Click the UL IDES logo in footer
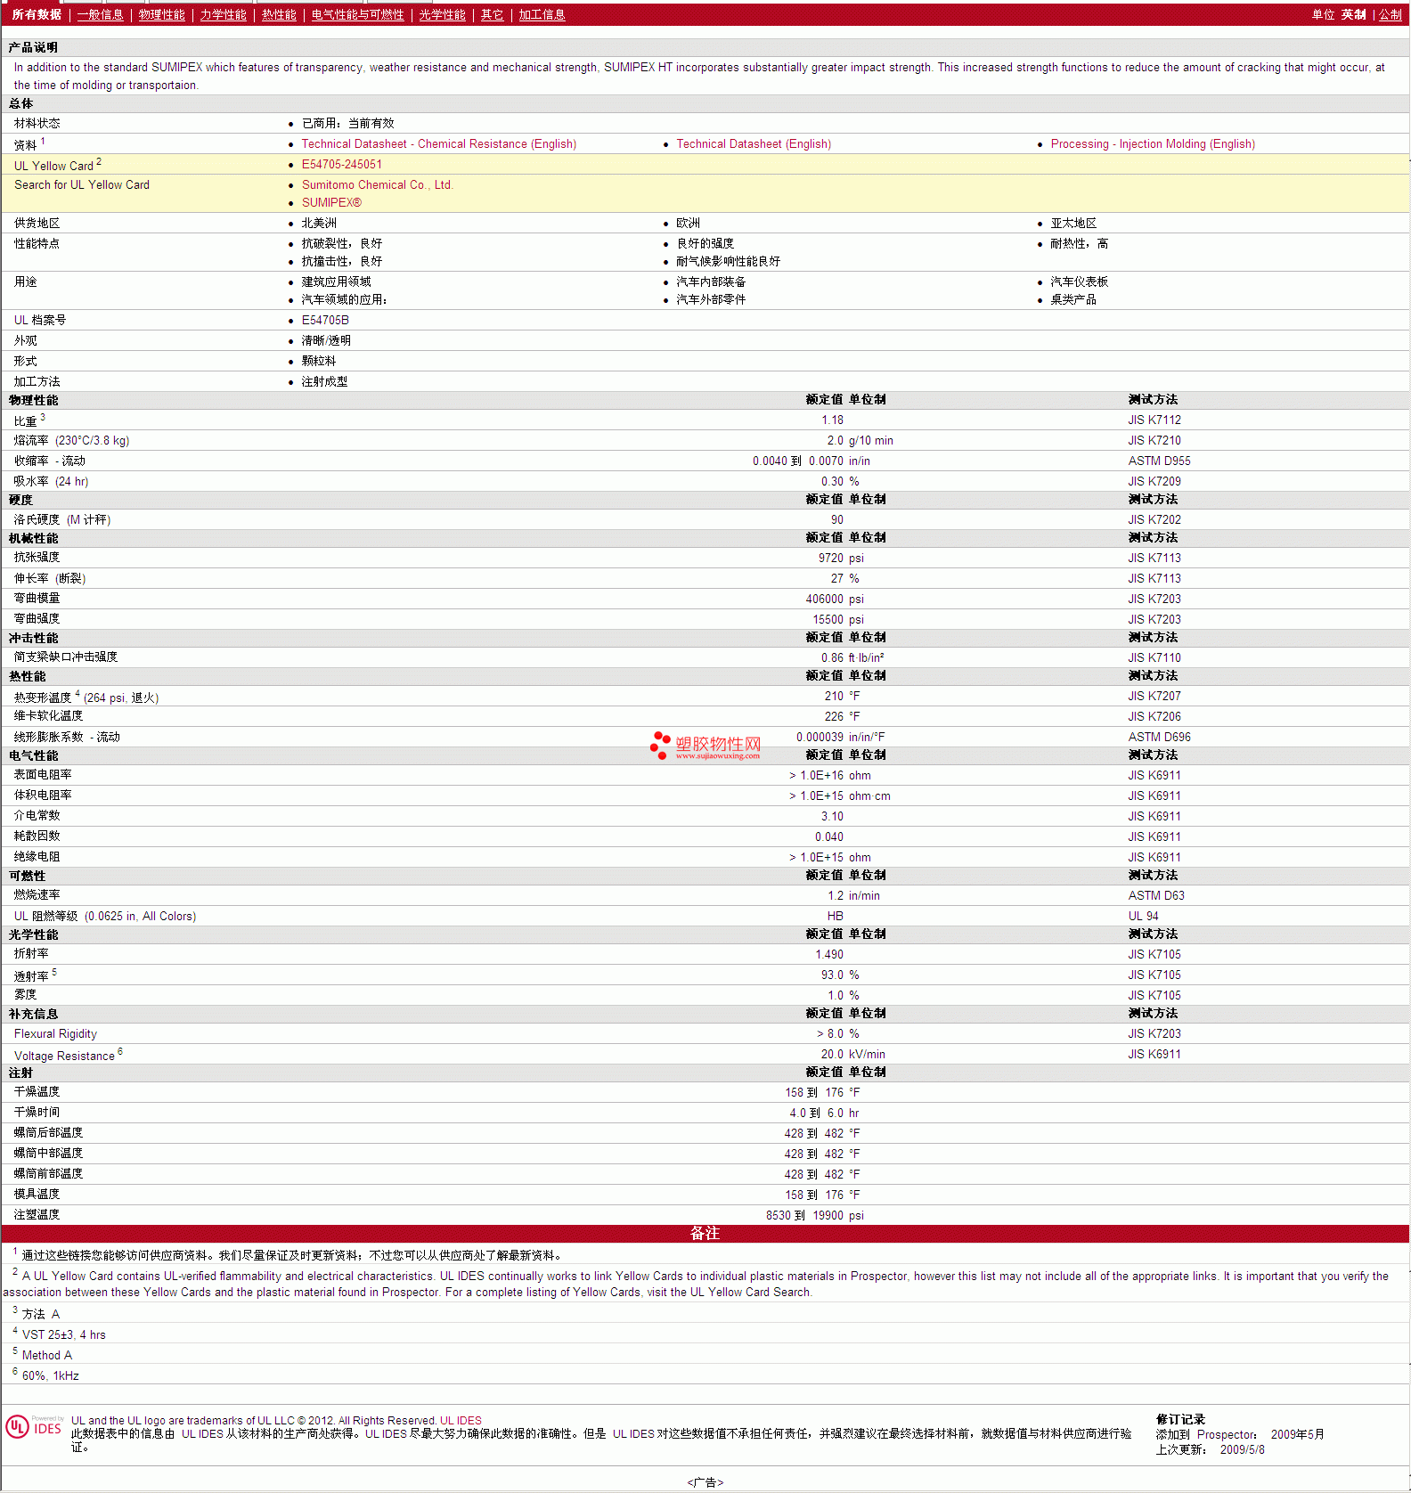 pos(34,1427)
